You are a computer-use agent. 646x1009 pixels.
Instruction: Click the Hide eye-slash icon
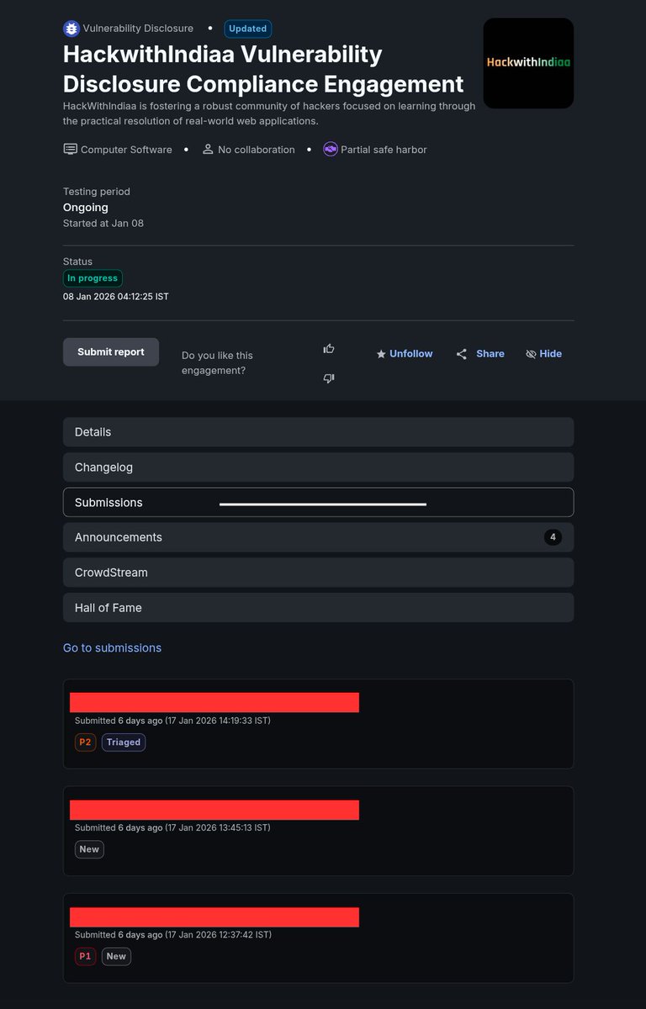531,354
